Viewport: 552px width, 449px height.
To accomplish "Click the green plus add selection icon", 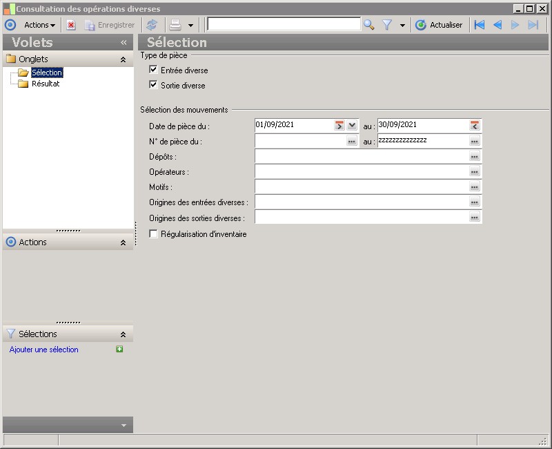I will (x=119, y=350).
